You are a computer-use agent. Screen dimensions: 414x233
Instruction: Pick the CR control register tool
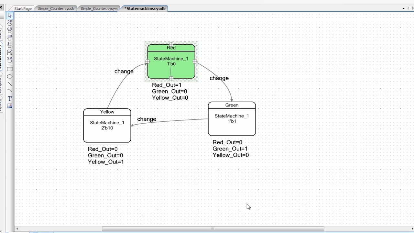pos(10,30)
